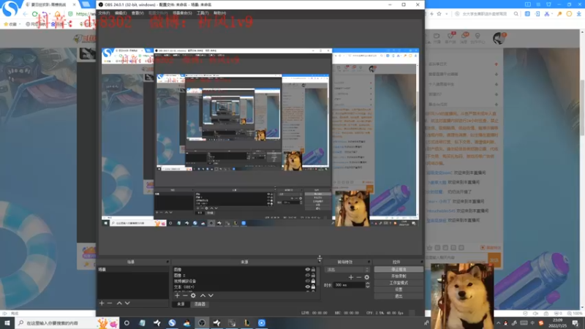Viewport: 585px width, 329px height.
Task: Click the 开始录制 button in Controls
Action: coord(399,276)
